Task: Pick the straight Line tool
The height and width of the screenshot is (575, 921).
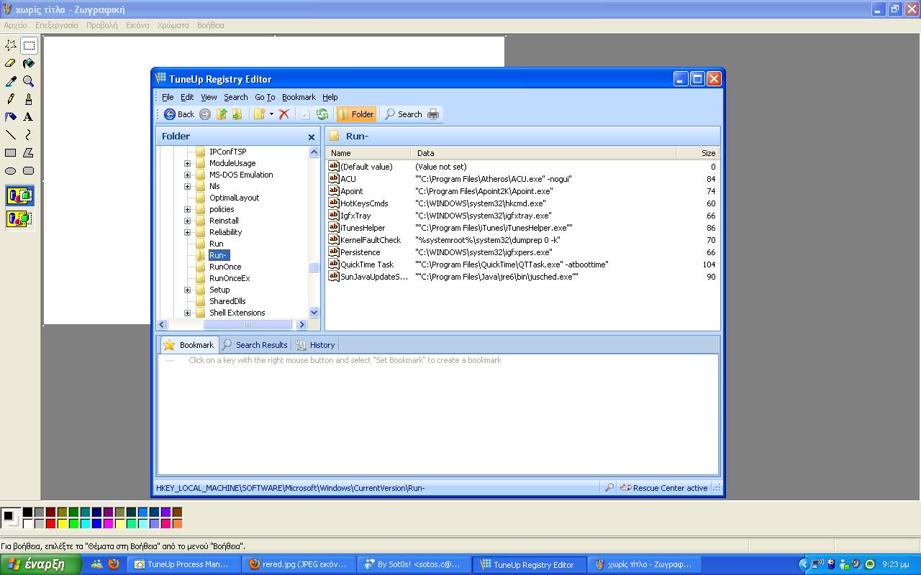Action: click(x=11, y=134)
